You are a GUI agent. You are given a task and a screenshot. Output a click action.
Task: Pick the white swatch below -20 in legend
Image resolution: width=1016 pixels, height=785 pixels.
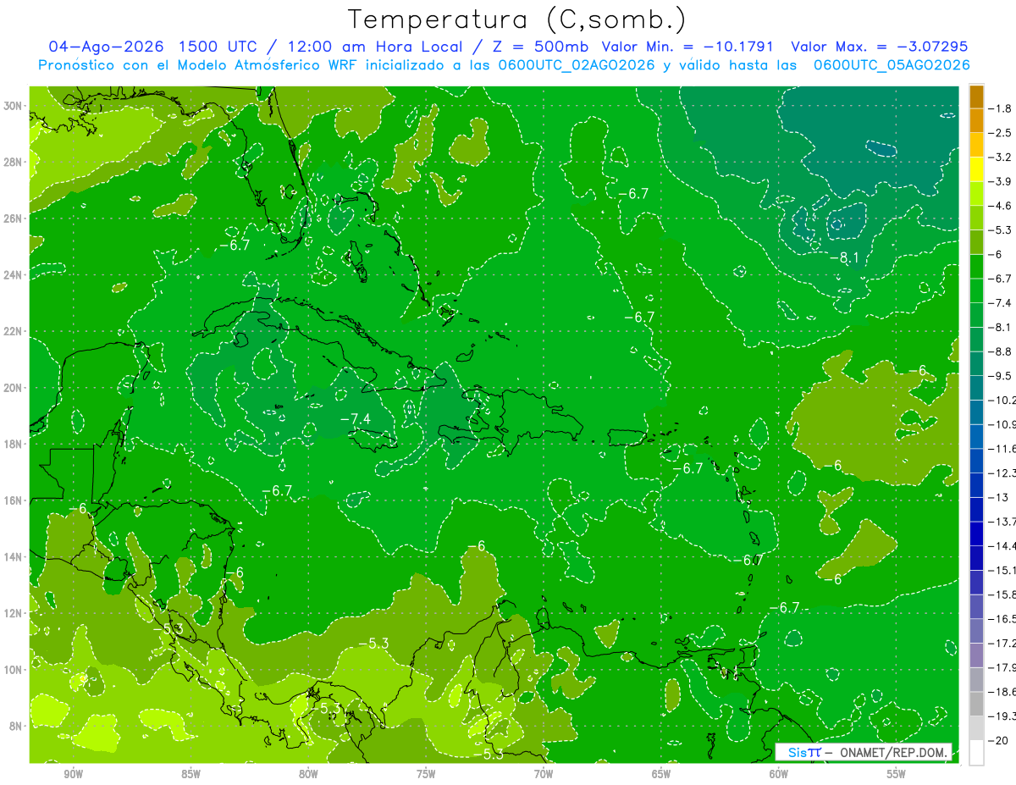tap(976, 752)
